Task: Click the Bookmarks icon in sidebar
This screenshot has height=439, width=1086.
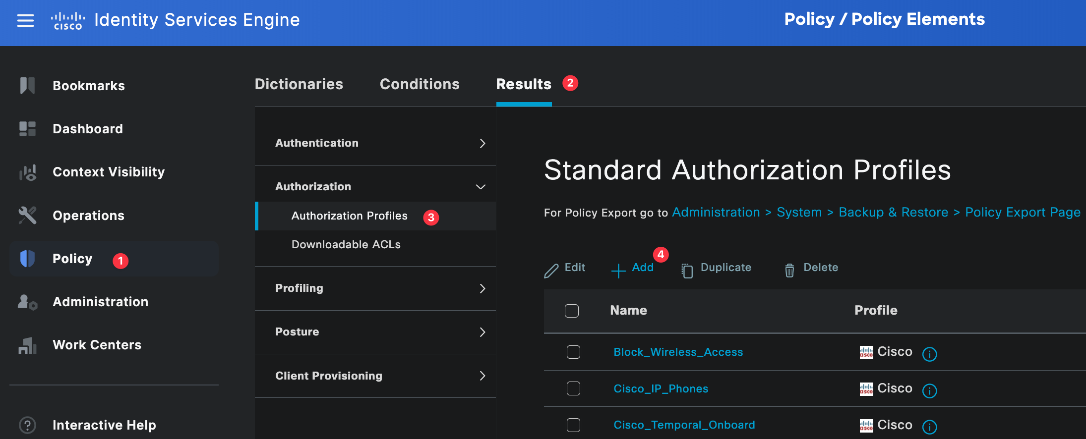Action: click(27, 86)
